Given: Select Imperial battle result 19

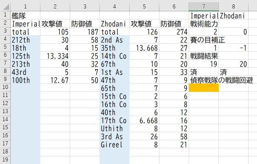Looking at the screenshot, I should (x=204, y=64).
